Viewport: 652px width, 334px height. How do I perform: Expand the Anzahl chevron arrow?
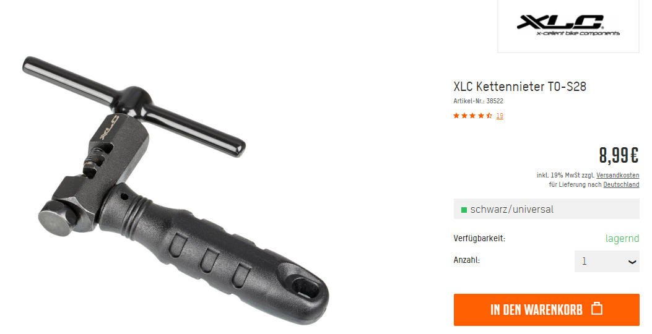point(632,262)
